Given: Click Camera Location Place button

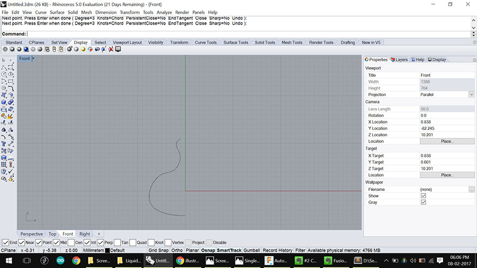Looking at the screenshot, I should pyautogui.click(x=447, y=141).
